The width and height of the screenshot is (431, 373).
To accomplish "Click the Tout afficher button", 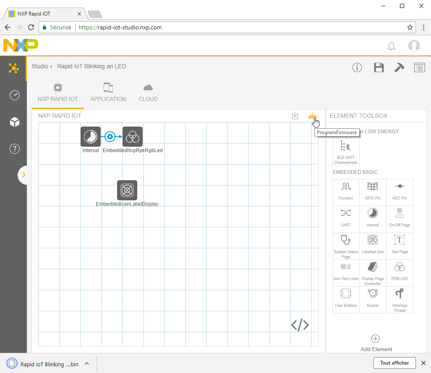I will [394, 363].
